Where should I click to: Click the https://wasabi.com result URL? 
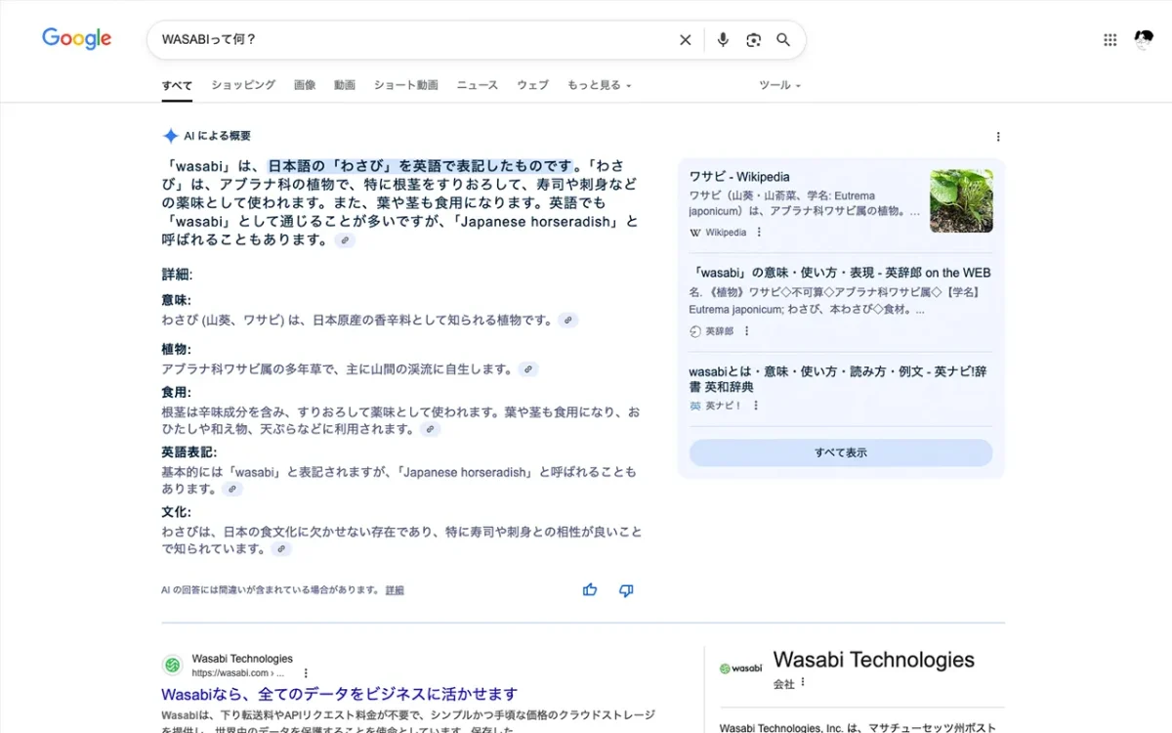click(238, 673)
